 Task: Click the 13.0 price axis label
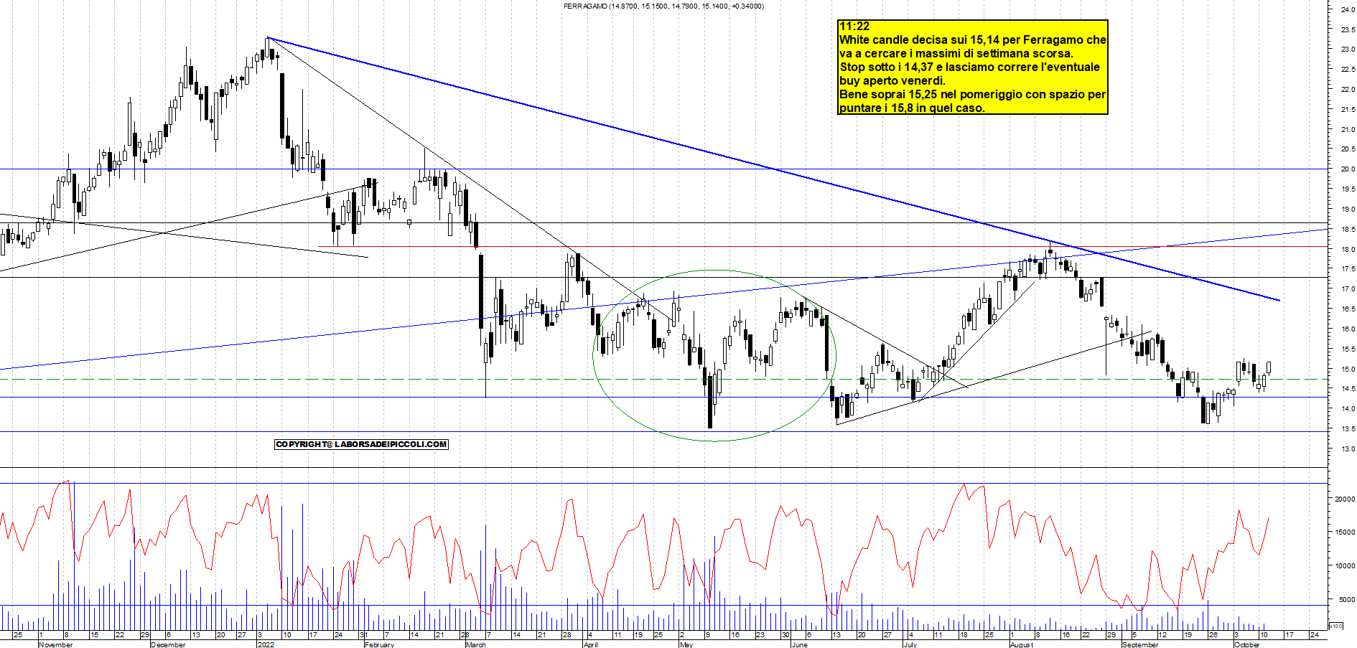tap(1348, 449)
